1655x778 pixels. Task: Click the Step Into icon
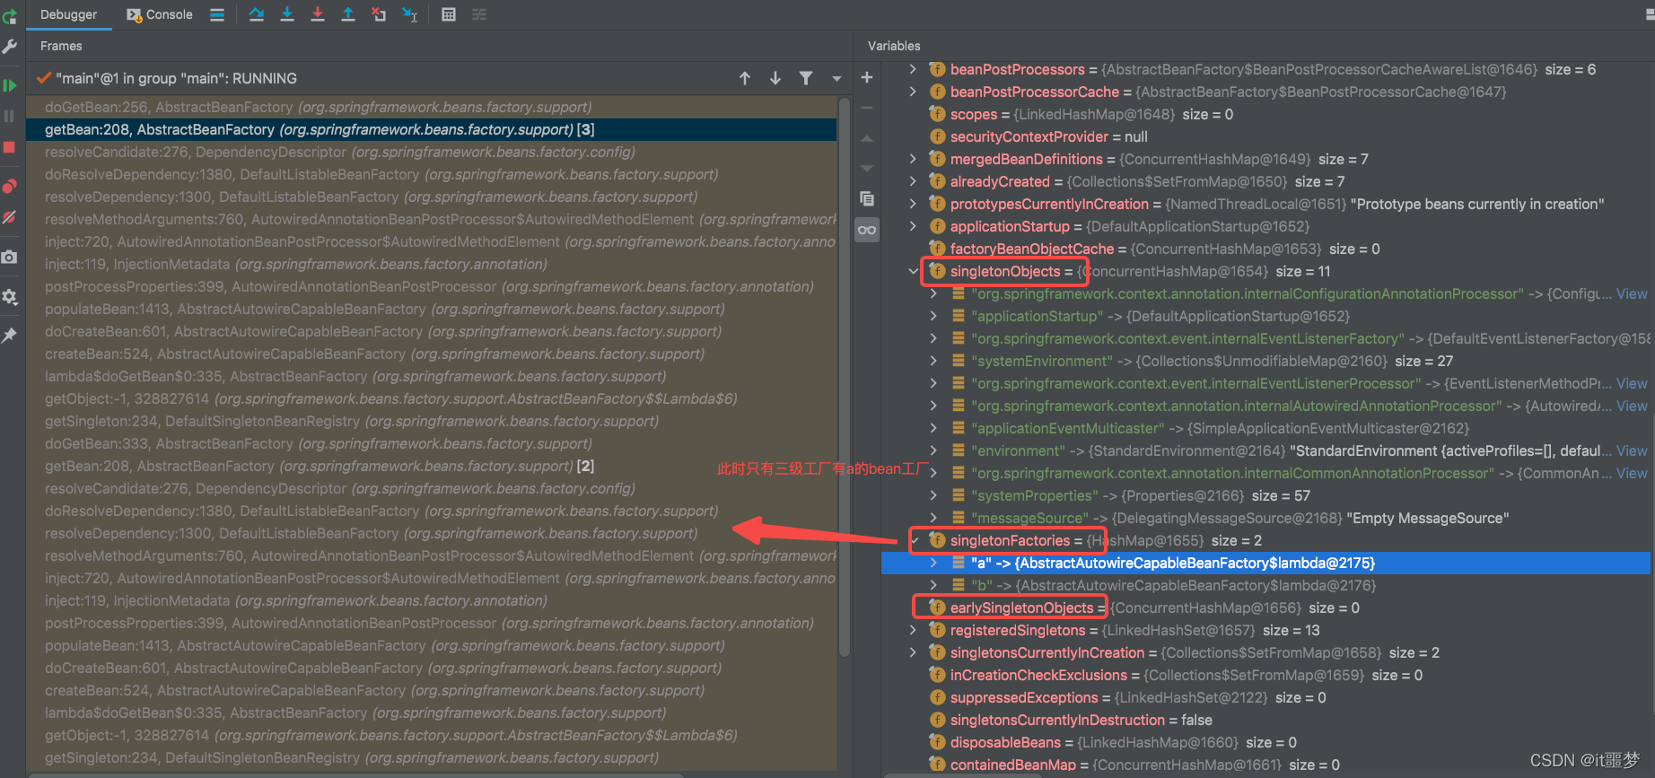pos(287,14)
